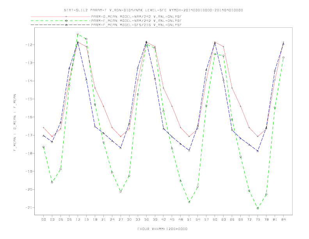Click the horizontal axis title FHOUR VHHMM:1200>0000

click(162, 229)
